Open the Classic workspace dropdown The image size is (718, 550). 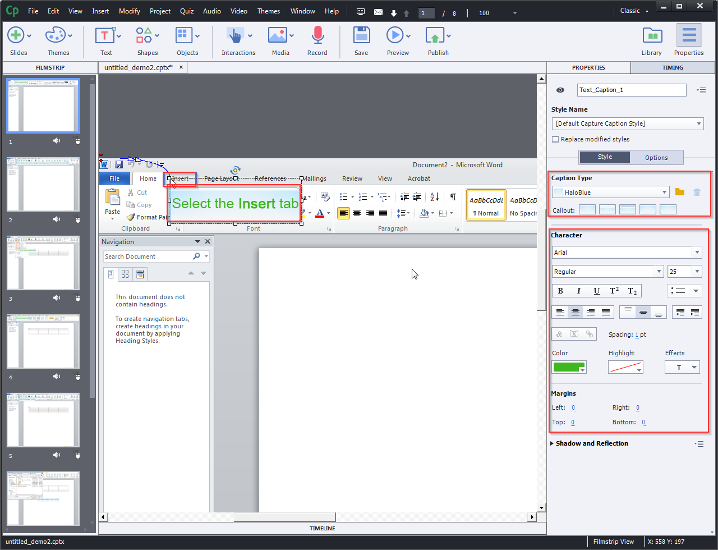(633, 10)
